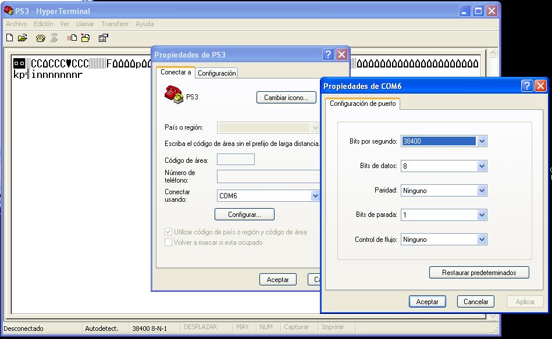Click help question mark in Propiedades de COM6
Viewport: 552px width, 339px height.
pyautogui.click(x=526, y=86)
